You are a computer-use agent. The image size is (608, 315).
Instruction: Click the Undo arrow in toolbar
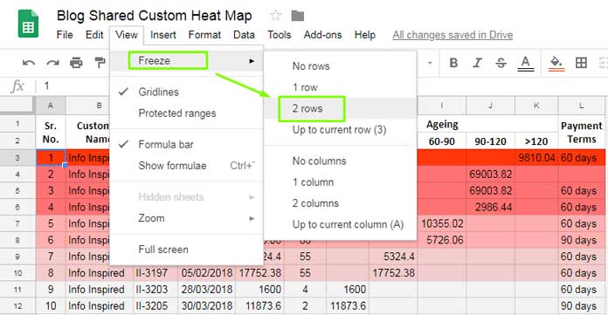click(x=29, y=63)
